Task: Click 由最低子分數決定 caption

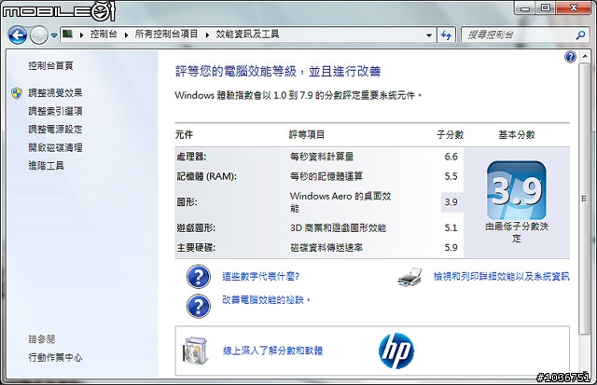Action: [517, 232]
